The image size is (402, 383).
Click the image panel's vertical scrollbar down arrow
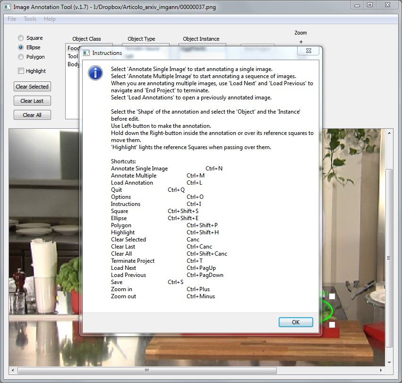pos(389,362)
